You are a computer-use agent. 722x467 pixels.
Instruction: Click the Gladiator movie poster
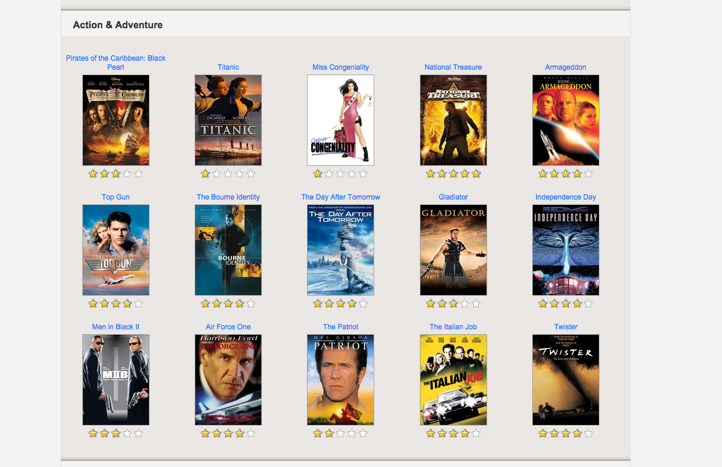(453, 250)
